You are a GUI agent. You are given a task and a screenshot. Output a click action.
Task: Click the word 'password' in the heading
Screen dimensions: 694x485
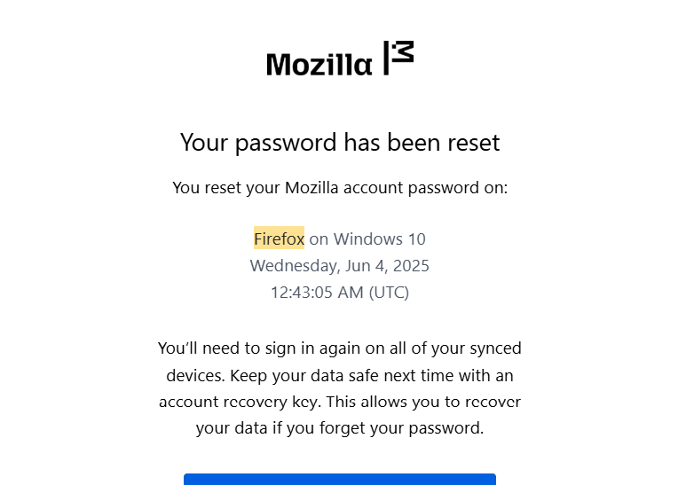pos(286,144)
